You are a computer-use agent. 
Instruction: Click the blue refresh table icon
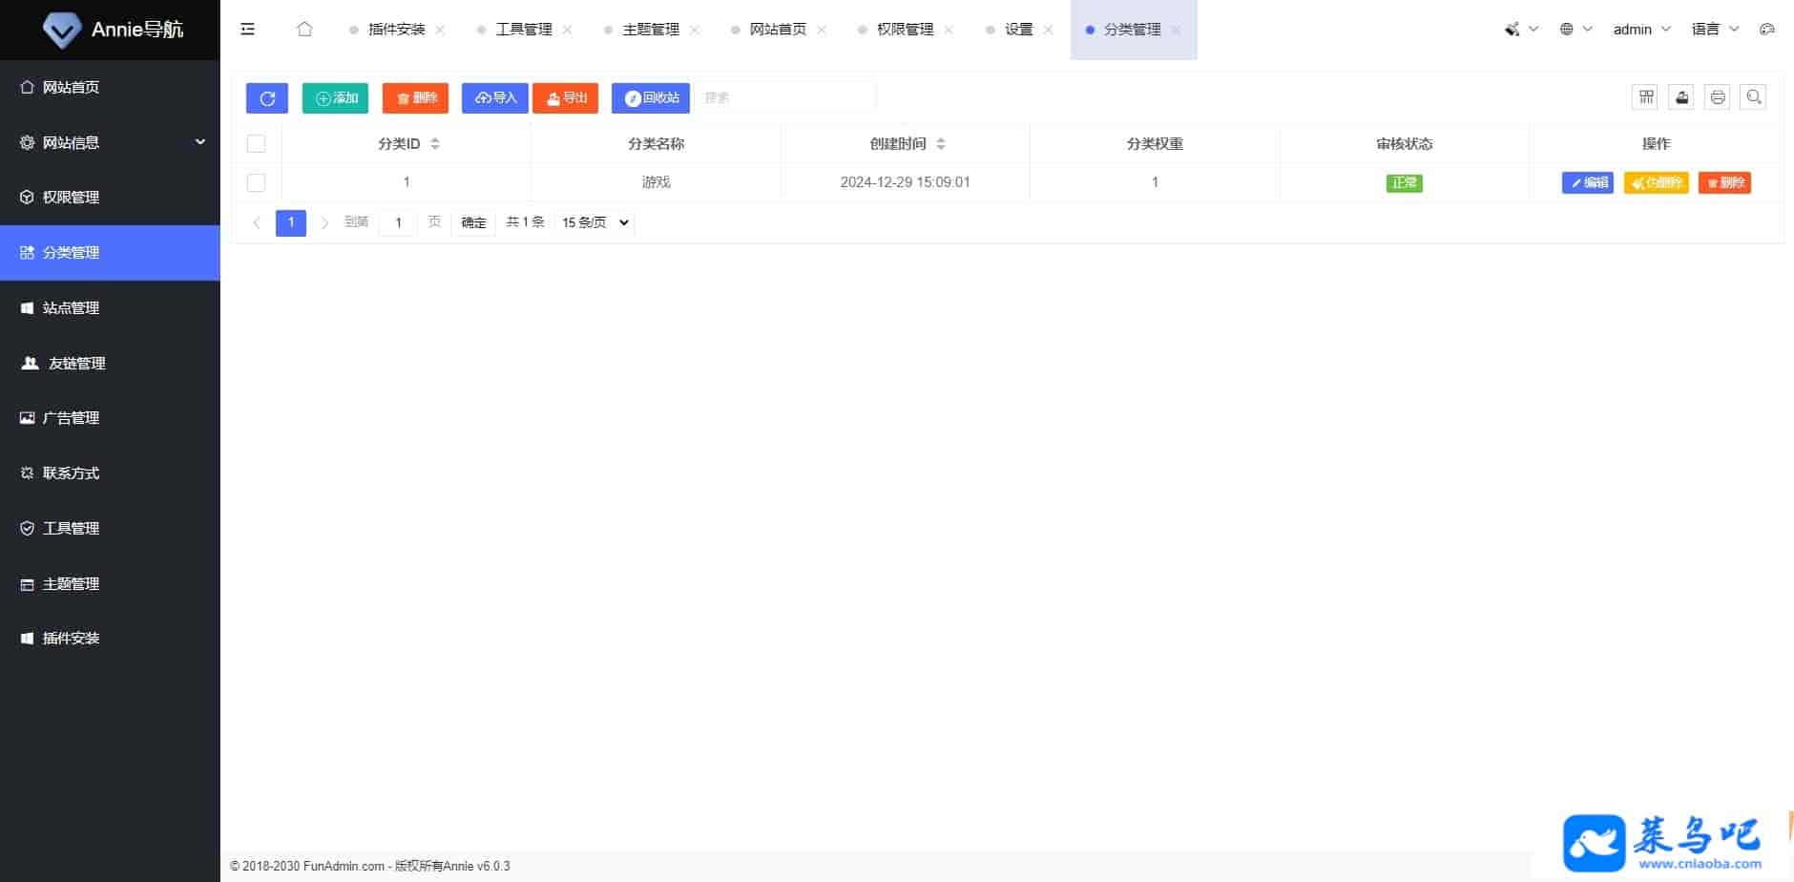point(267,98)
